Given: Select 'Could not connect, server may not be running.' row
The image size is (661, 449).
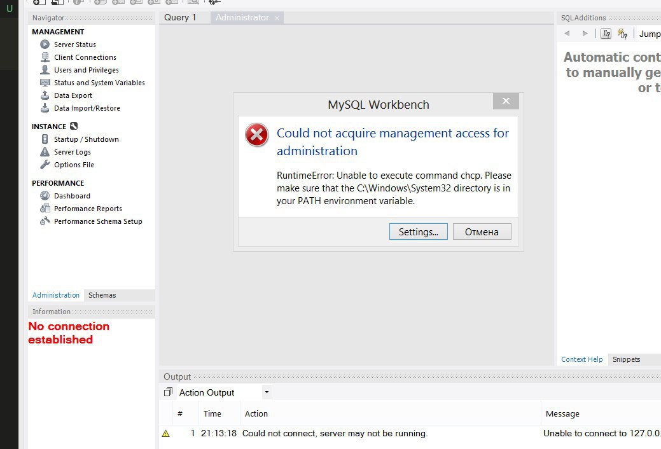Looking at the screenshot, I should tap(335, 433).
